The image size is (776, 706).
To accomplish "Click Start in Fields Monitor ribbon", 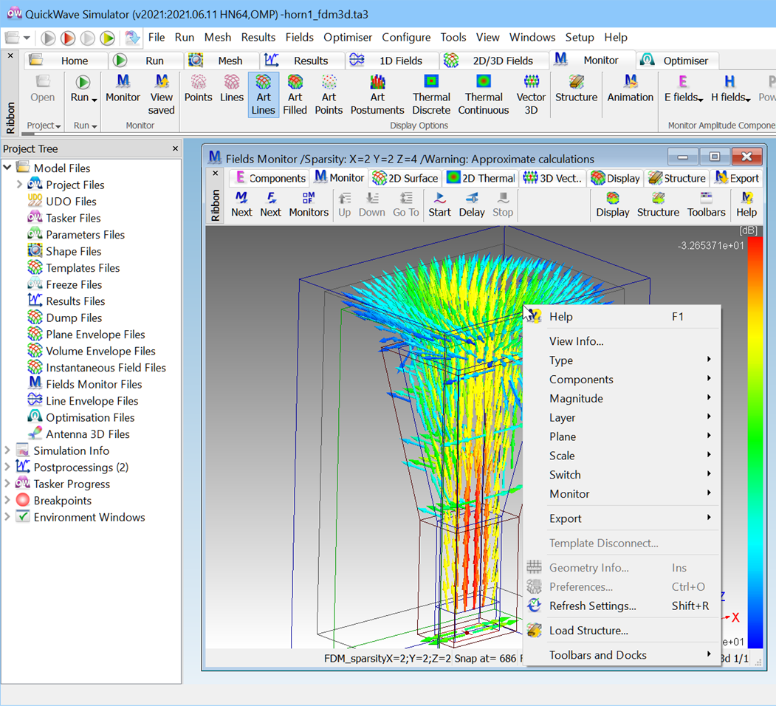I will click(x=439, y=205).
